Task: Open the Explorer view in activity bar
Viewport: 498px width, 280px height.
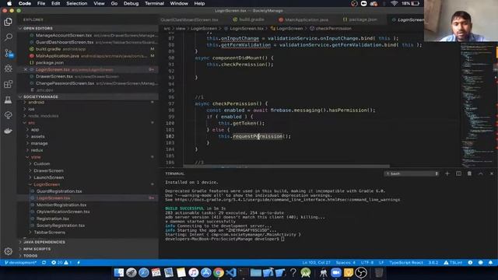Action: (9, 22)
